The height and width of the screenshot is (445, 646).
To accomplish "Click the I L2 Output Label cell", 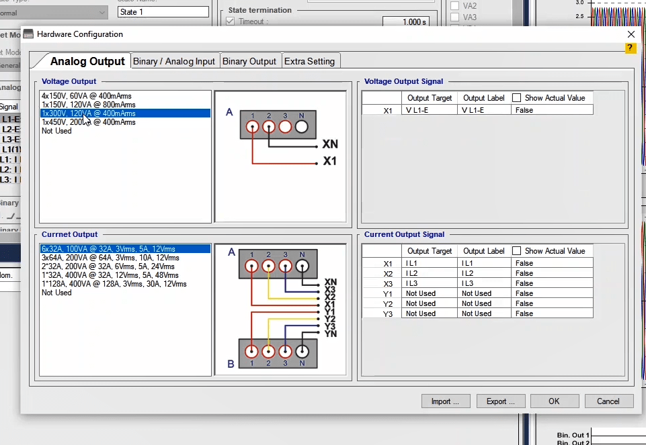I will click(x=484, y=273).
